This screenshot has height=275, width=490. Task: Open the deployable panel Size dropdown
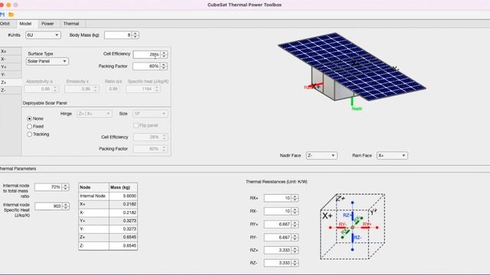tap(150, 114)
